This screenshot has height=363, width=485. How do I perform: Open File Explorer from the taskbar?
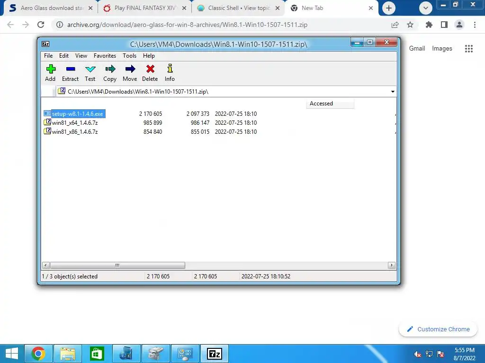coord(68,354)
